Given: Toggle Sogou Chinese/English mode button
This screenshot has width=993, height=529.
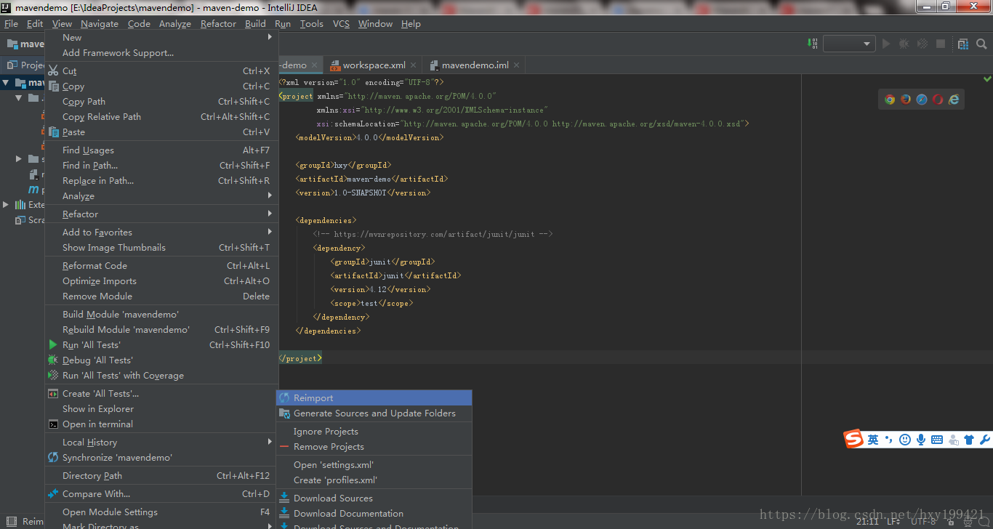Looking at the screenshot, I should tap(873, 440).
